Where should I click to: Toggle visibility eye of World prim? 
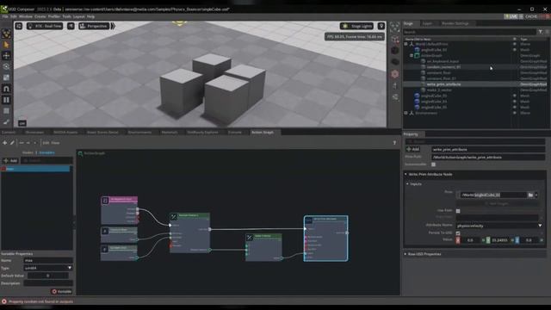pyautogui.click(x=515, y=44)
